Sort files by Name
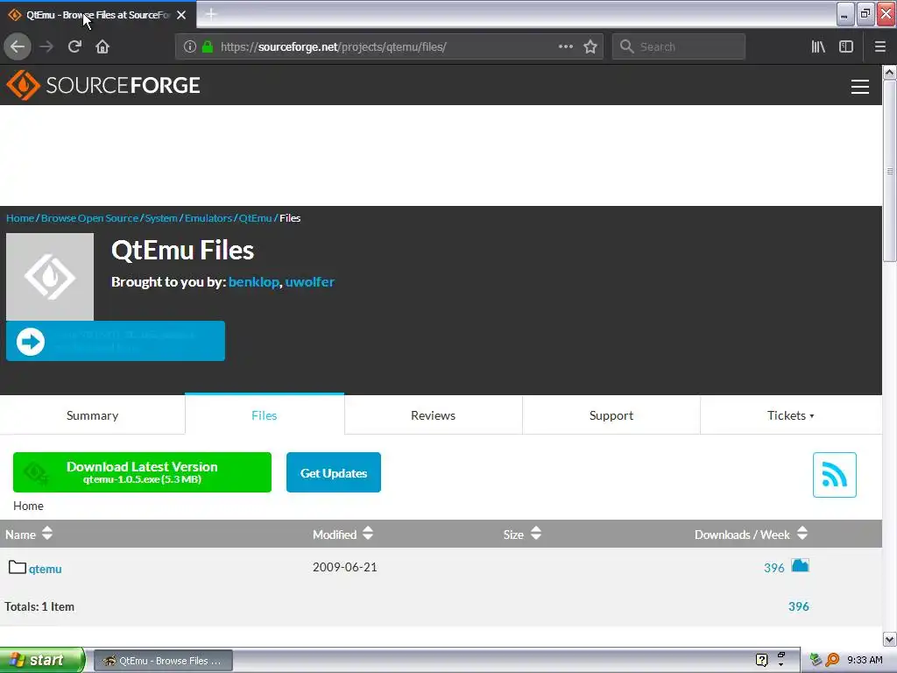Screen dimensions: 897x673 click(29, 534)
